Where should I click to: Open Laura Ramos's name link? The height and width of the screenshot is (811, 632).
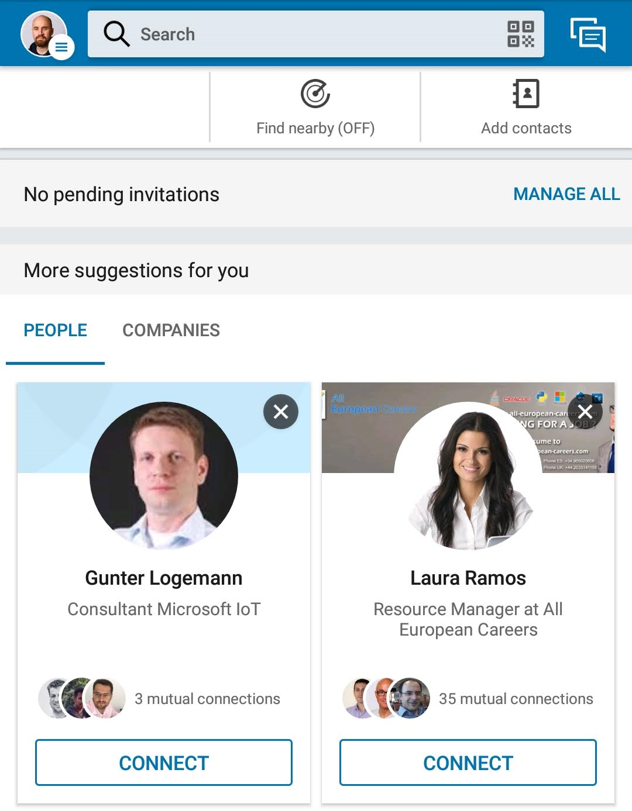pos(468,578)
